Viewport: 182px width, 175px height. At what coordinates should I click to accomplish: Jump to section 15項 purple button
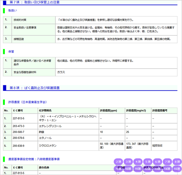[177, 169]
